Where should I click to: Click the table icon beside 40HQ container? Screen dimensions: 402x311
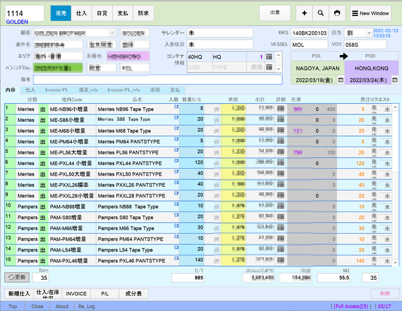click(269, 57)
